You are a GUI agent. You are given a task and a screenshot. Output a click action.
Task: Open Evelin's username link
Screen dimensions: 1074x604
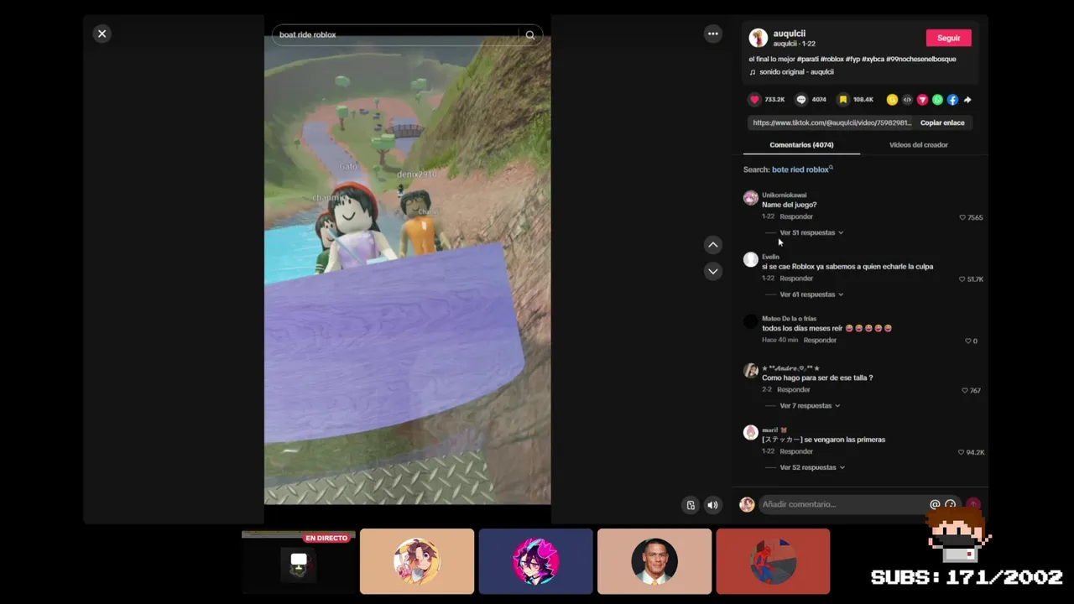coord(770,257)
